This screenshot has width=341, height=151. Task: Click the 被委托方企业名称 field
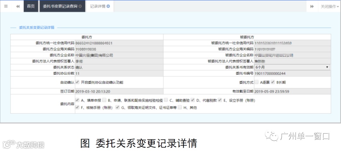292,55
